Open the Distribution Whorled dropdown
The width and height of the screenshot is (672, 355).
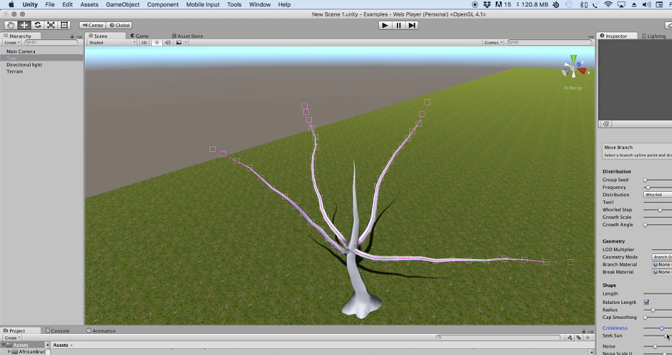658,194
